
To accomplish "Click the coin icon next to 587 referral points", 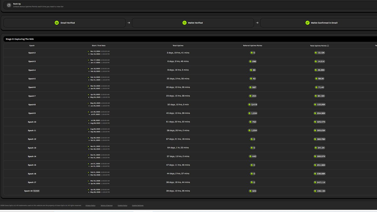I will pyautogui.click(x=250, y=87).
